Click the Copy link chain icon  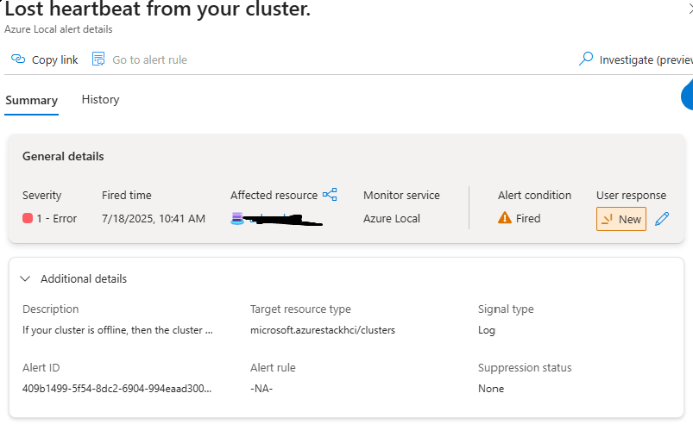(18, 59)
